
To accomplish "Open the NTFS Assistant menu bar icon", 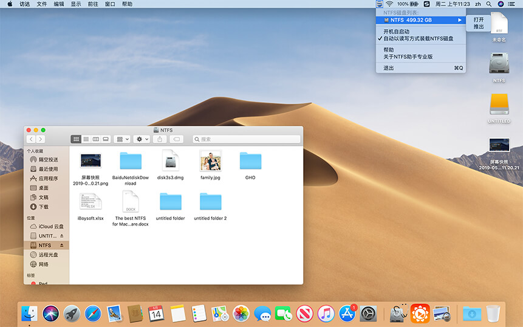I will coord(379,4).
